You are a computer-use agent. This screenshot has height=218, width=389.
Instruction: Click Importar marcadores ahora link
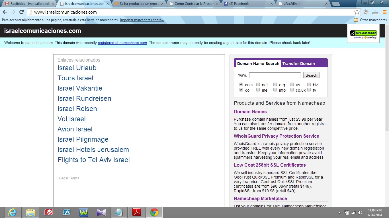142,20
